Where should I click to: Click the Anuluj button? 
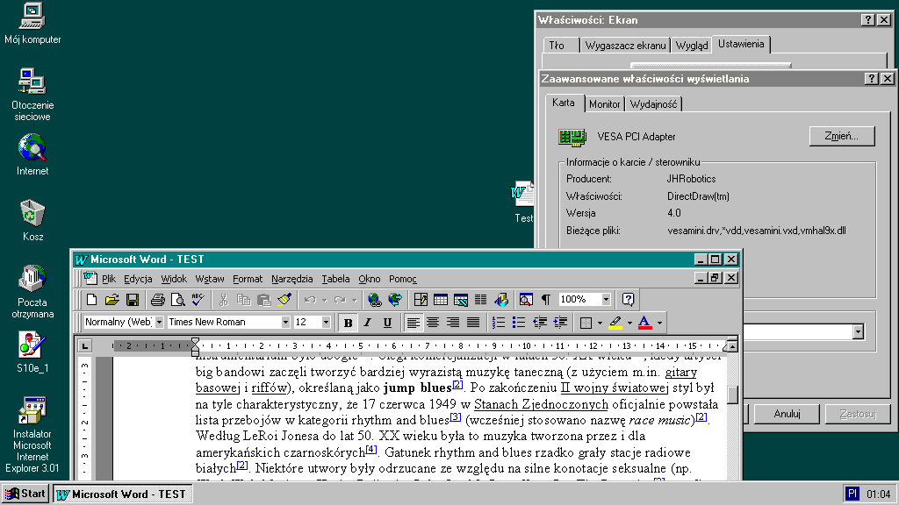click(x=787, y=414)
